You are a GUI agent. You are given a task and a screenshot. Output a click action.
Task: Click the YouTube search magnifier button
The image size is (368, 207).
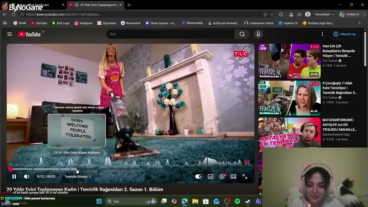pos(242,34)
